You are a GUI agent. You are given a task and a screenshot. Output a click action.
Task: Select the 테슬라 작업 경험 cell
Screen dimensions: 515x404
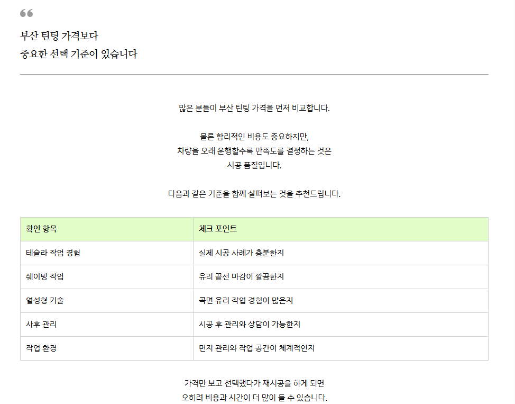[x=107, y=253]
